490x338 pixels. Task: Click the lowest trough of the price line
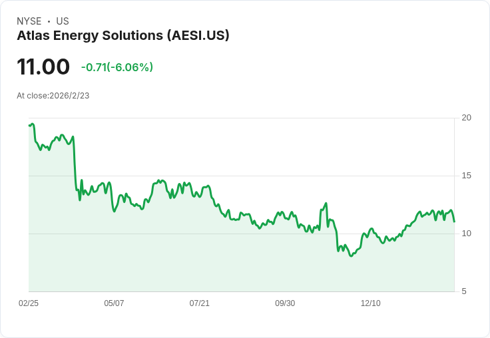[352, 256]
